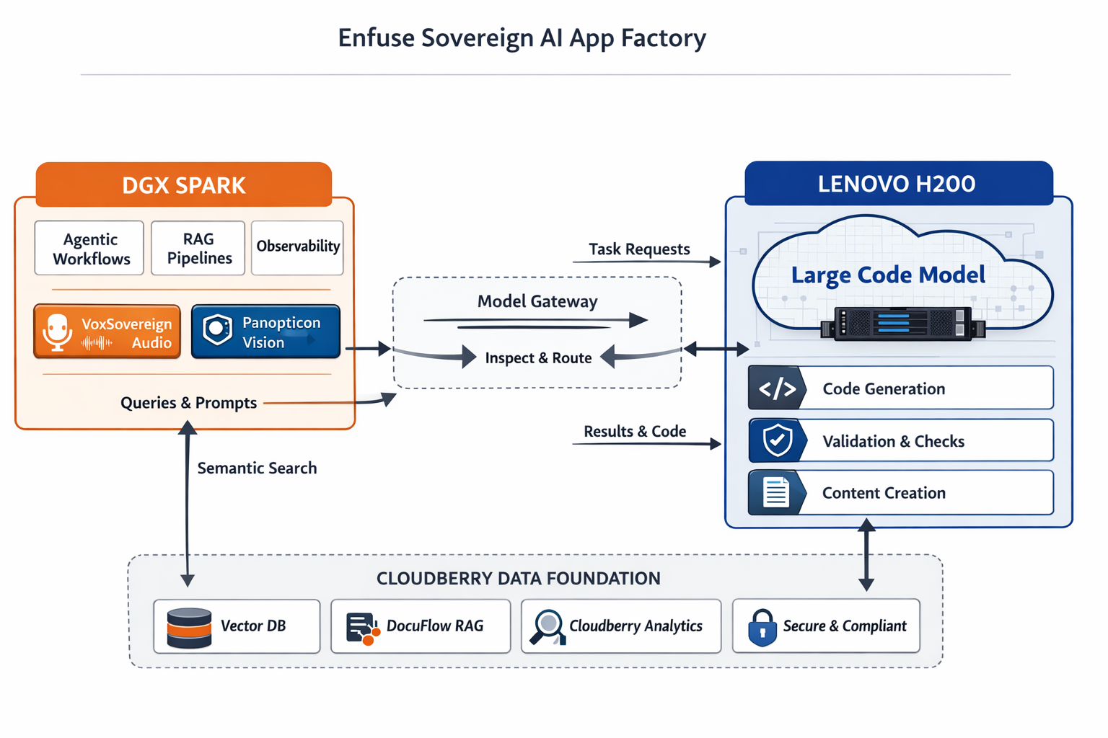Click the padlock icon for Secure & Compliant

click(762, 627)
